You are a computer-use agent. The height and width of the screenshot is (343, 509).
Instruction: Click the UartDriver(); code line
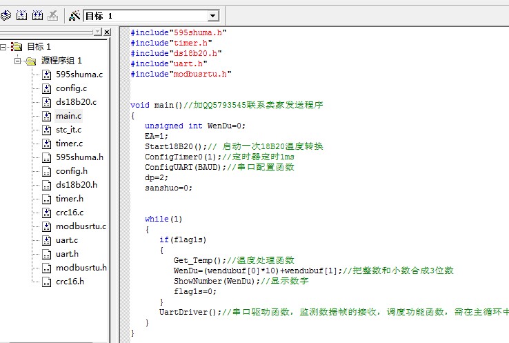(x=334, y=312)
